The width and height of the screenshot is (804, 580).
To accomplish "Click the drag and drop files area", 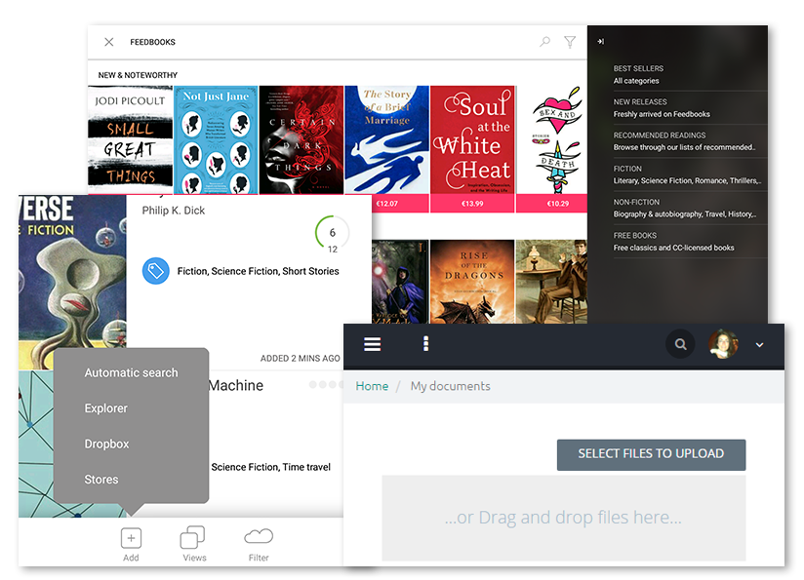I will pyautogui.click(x=564, y=518).
